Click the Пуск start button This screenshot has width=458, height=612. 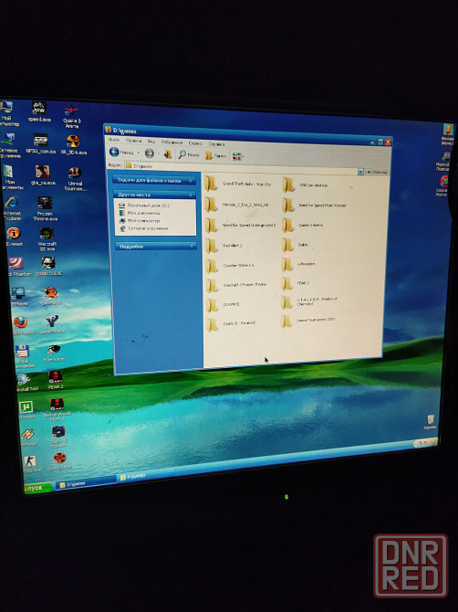coord(37,489)
